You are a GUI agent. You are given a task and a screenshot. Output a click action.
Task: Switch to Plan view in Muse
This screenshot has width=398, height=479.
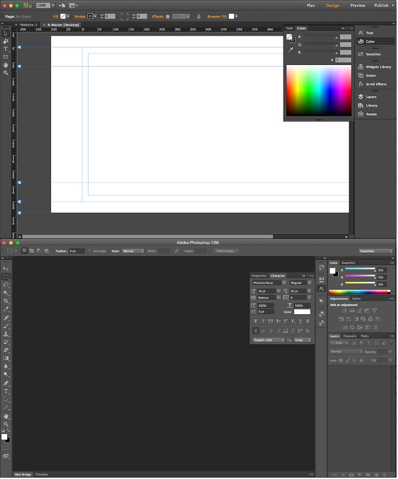coord(311,5)
